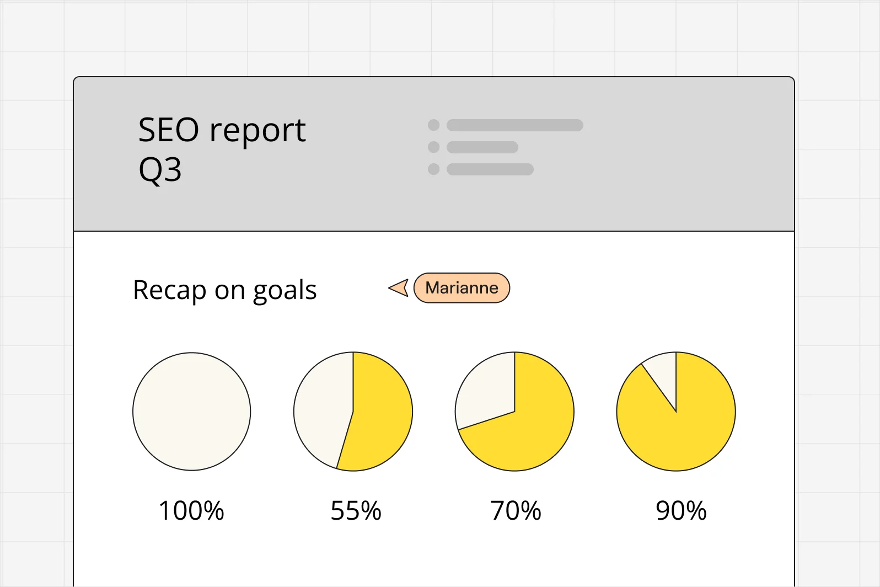Click the 90% pie chart
The image size is (880, 587).
(x=676, y=412)
